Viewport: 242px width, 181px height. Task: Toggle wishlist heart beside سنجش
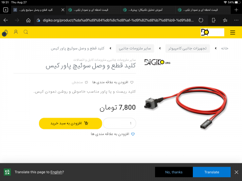pos(132,82)
